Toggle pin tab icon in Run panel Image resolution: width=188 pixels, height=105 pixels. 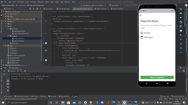tap(4, 74)
